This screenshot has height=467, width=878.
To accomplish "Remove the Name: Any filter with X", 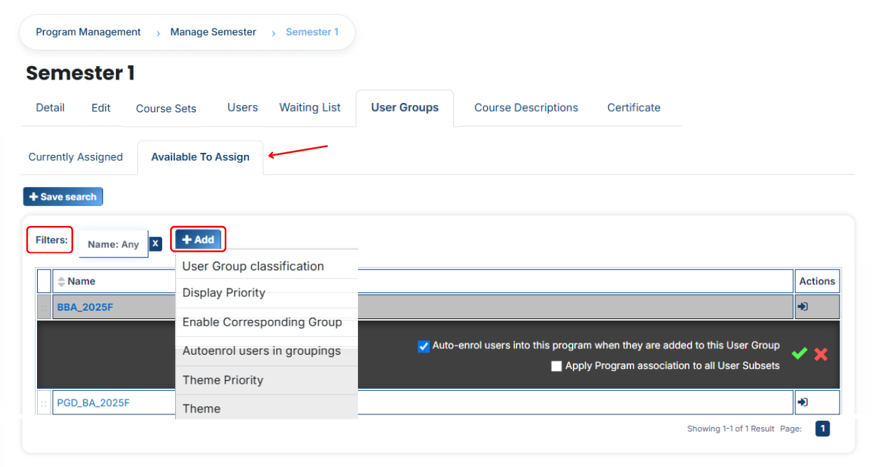I will [156, 244].
